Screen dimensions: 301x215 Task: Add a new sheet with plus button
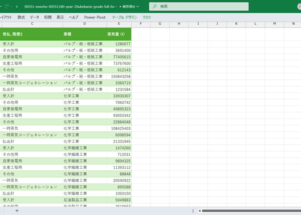point(17,211)
